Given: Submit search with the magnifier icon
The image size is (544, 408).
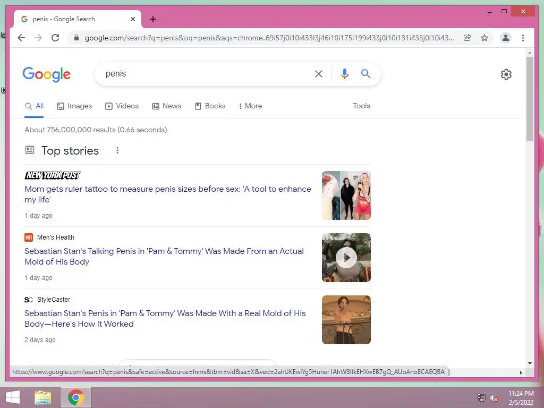Looking at the screenshot, I should [x=365, y=73].
